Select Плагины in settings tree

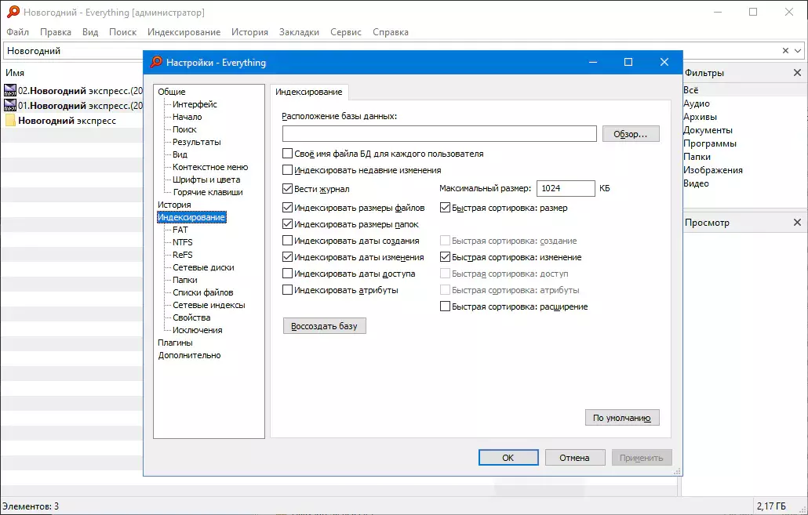click(175, 343)
